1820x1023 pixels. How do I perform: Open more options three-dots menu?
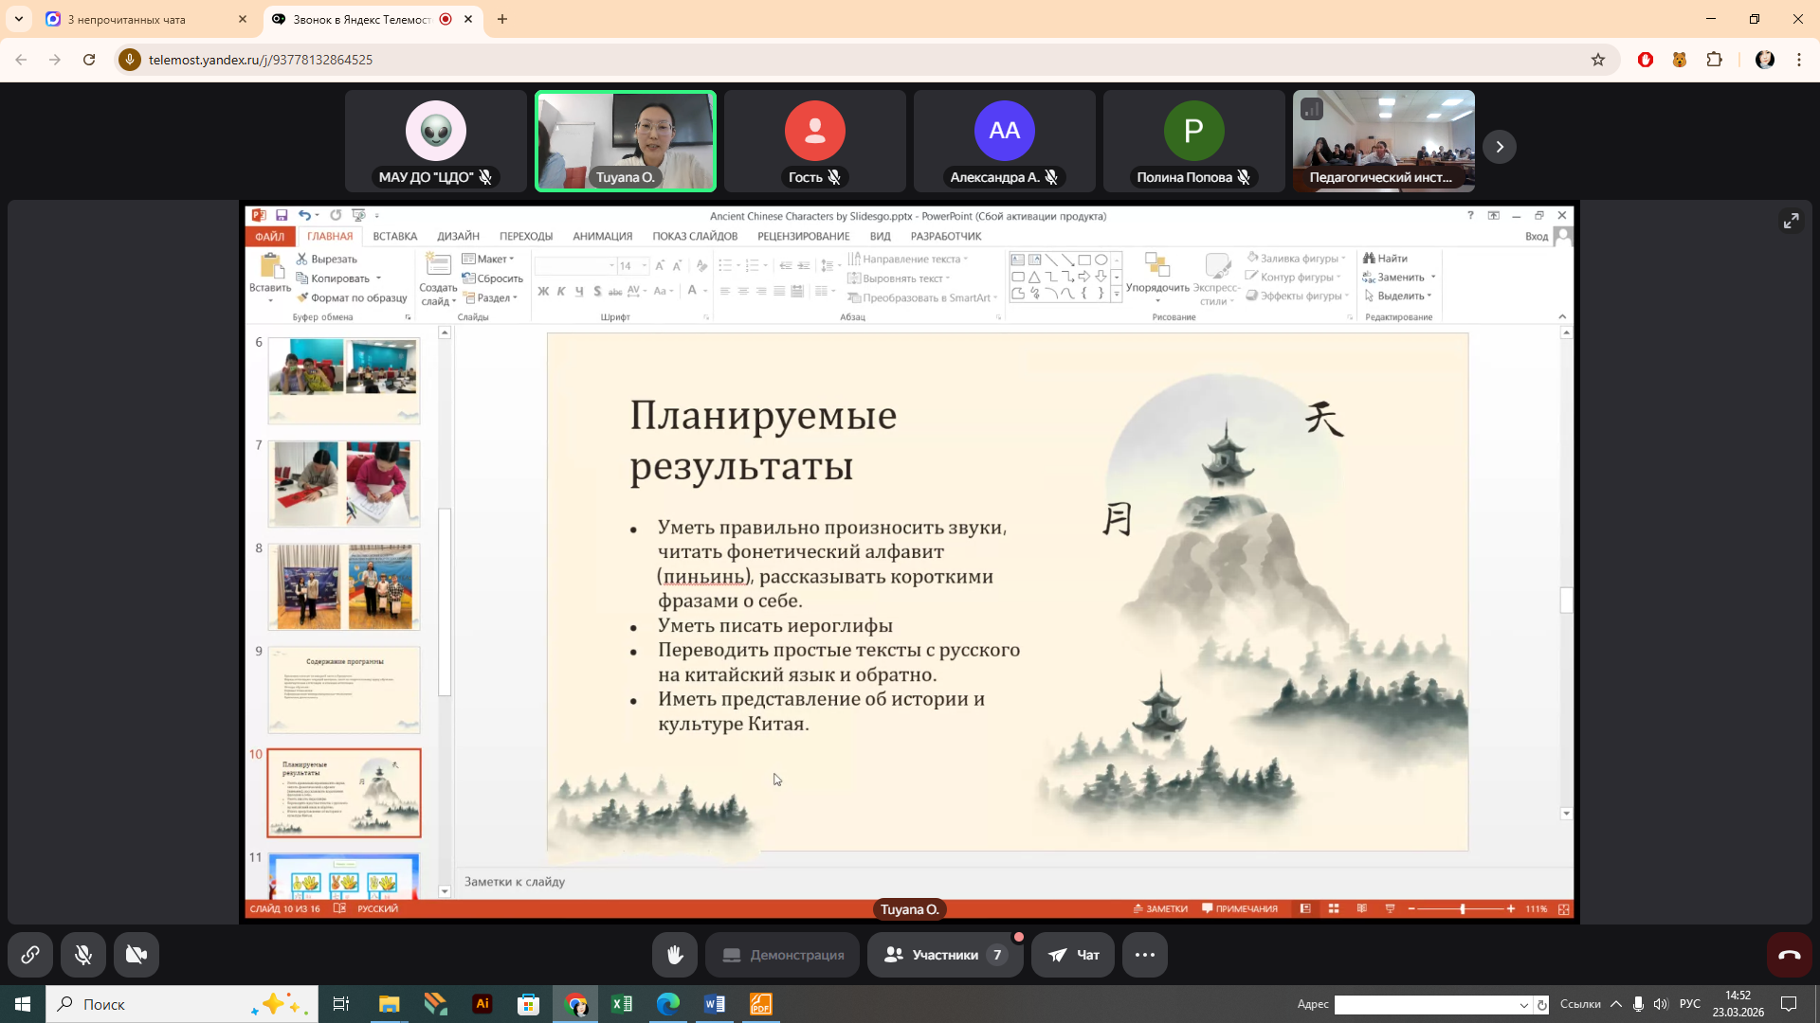point(1144,955)
